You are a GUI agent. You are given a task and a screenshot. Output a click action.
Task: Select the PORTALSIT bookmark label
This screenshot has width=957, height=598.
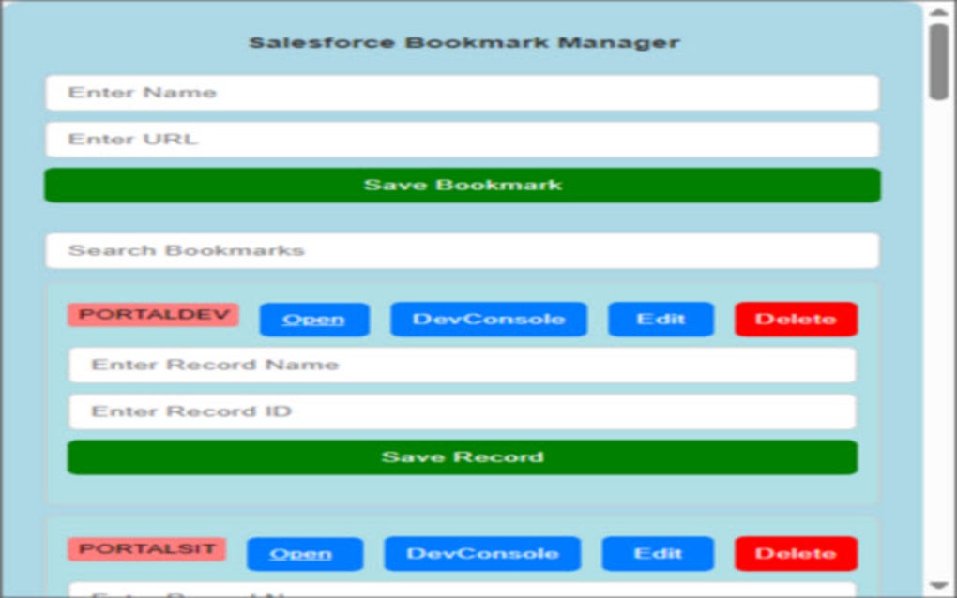147,550
